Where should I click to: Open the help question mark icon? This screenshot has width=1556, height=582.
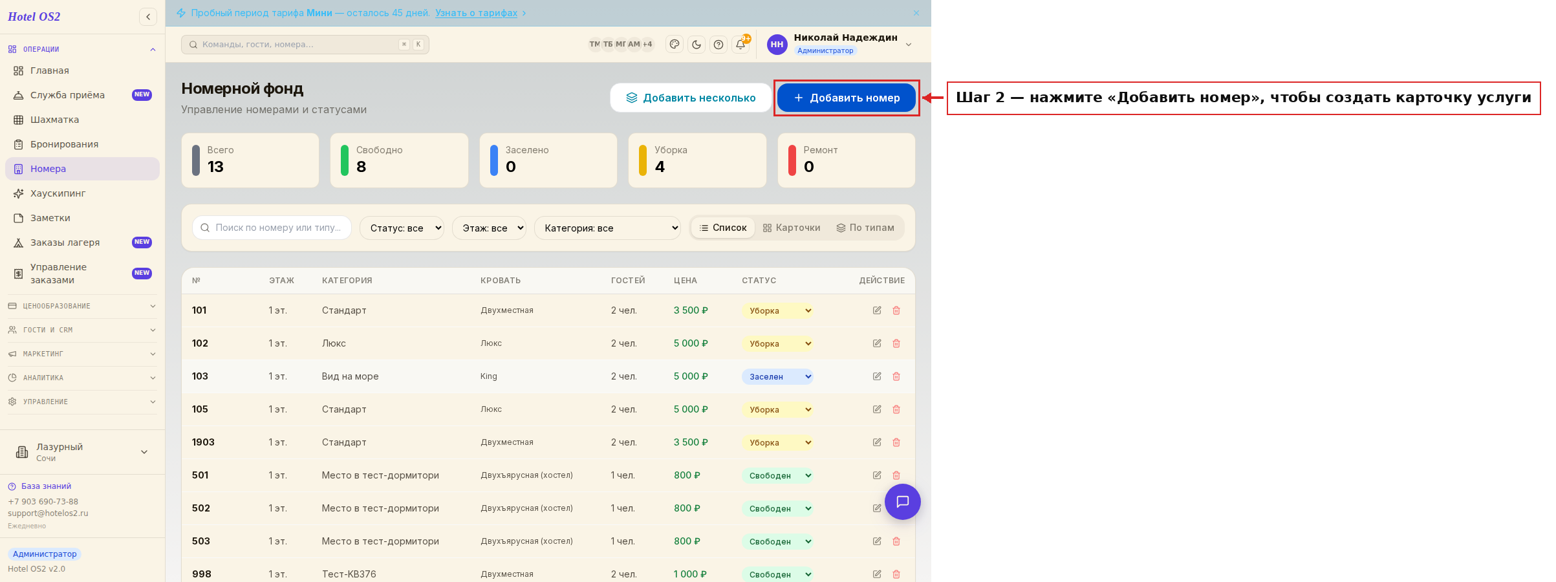pos(719,45)
